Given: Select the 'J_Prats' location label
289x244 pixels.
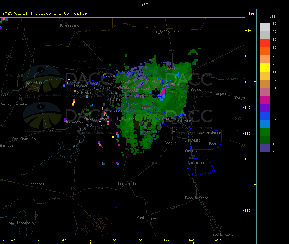Looking at the screenshot, I should tap(178, 130).
